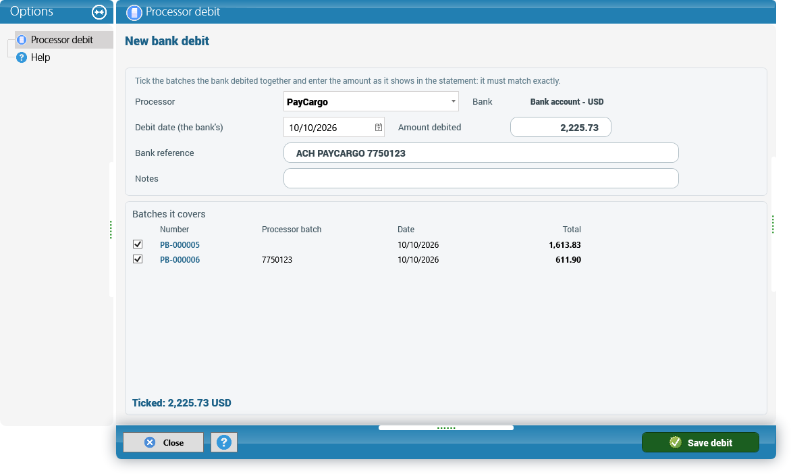Click the Total column header
Viewport: 791px width, 474px height.
coord(572,229)
